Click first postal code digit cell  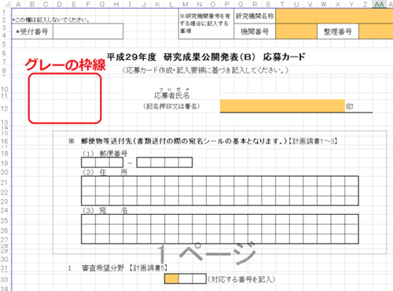click(x=88, y=163)
